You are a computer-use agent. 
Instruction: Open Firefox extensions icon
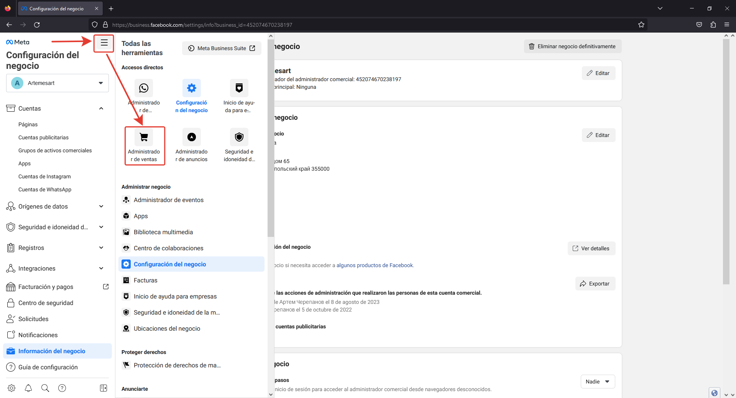pyautogui.click(x=713, y=25)
